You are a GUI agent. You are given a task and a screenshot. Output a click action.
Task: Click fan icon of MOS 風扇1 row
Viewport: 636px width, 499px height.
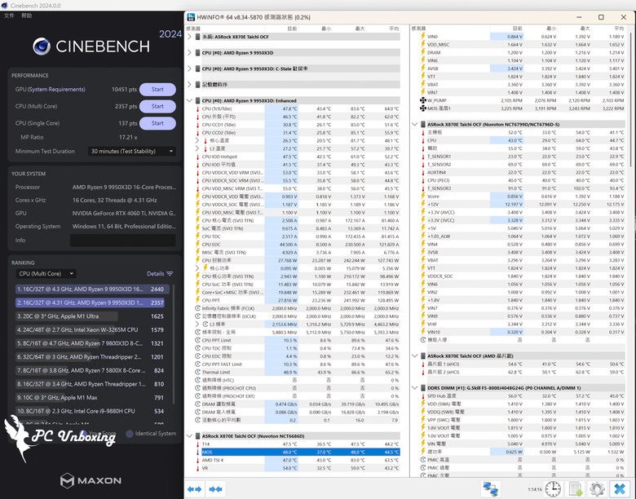tap(423, 108)
